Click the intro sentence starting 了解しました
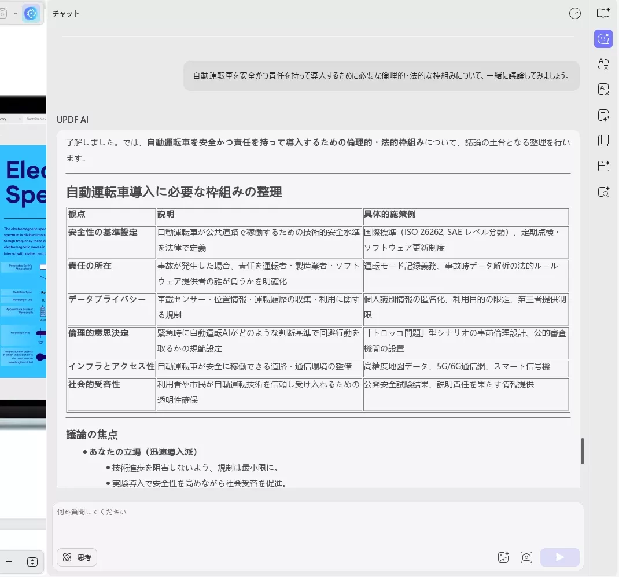Viewport: 619px width, 577px height. [x=318, y=150]
